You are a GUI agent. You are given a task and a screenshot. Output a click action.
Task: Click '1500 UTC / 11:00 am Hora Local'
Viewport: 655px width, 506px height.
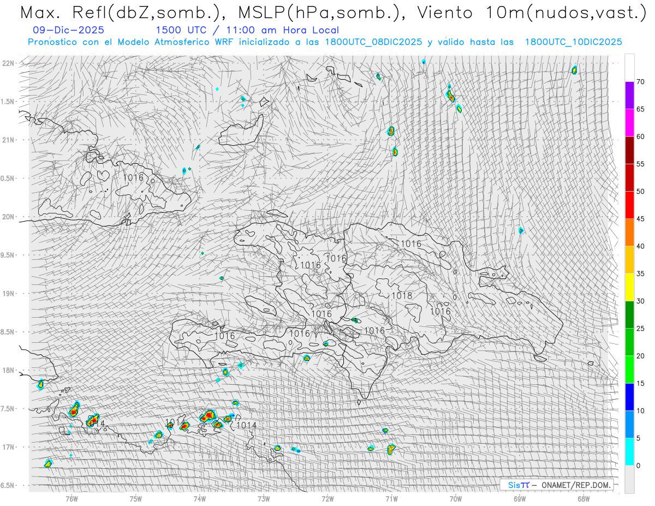coord(247,31)
